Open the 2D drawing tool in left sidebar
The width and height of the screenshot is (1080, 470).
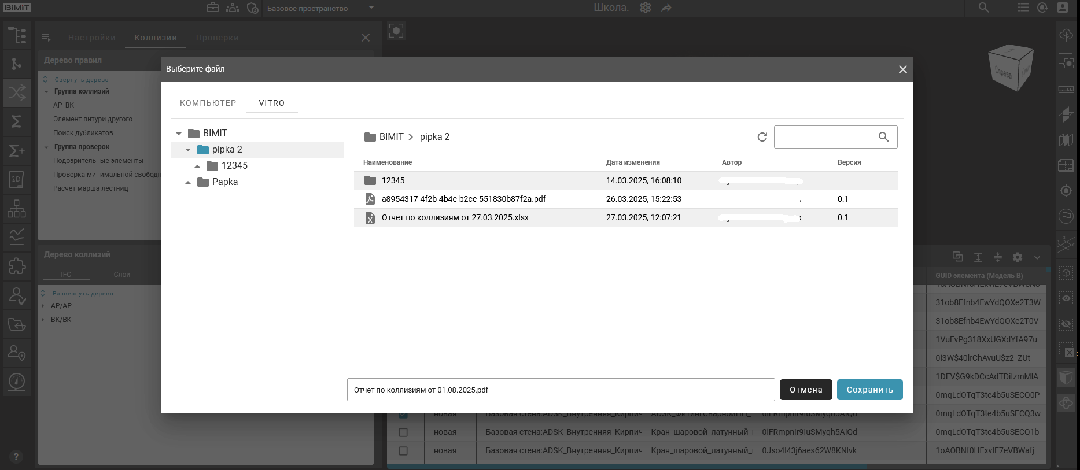(17, 179)
